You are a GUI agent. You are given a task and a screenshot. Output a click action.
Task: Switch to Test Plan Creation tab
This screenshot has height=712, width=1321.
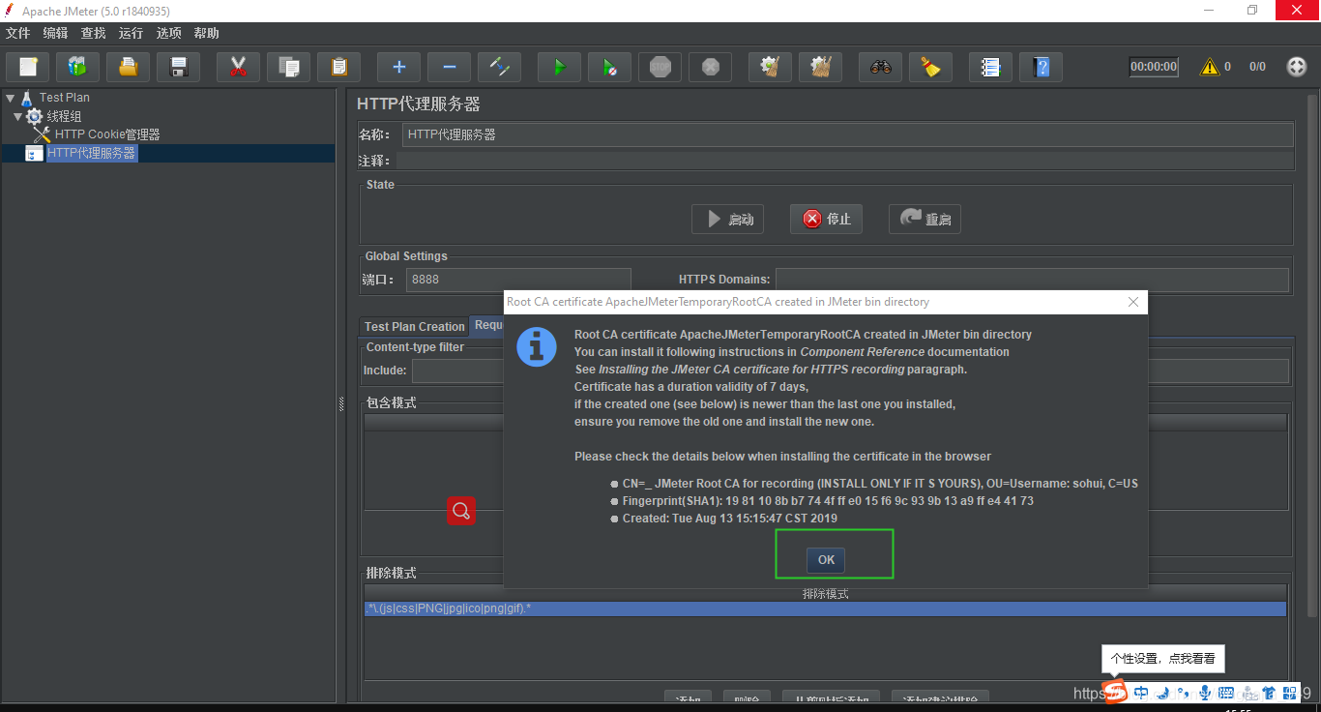[414, 326]
